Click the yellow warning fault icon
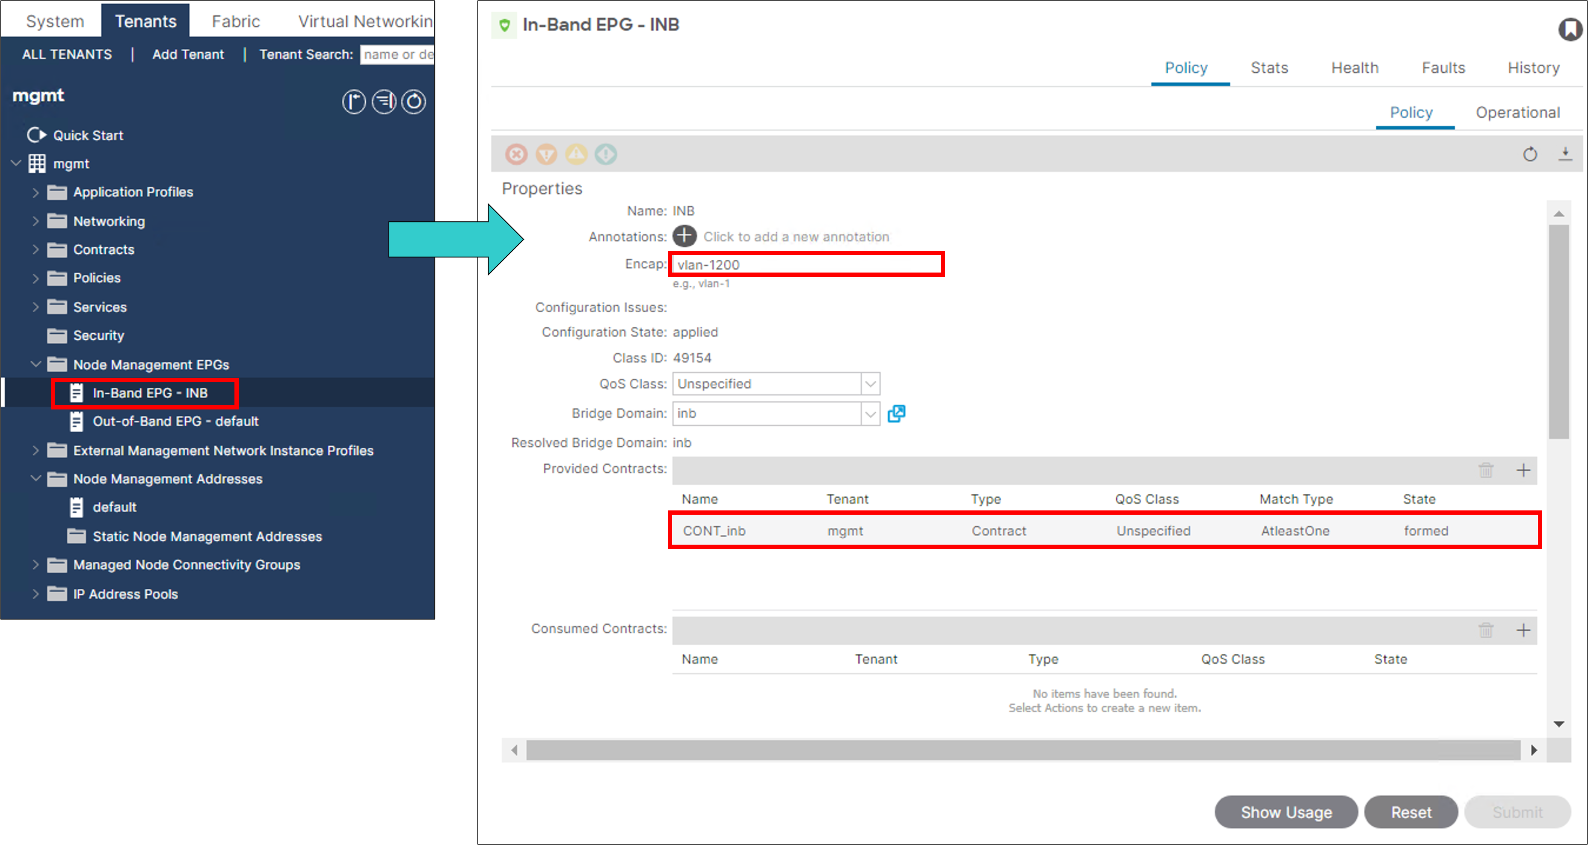This screenshot has height=845, width=1588. (x=576, y=154)
